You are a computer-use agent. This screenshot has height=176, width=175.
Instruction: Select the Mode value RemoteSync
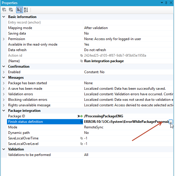(94, 127)
